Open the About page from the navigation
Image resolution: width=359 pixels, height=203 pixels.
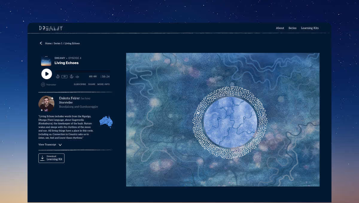[x=280, y=28]
